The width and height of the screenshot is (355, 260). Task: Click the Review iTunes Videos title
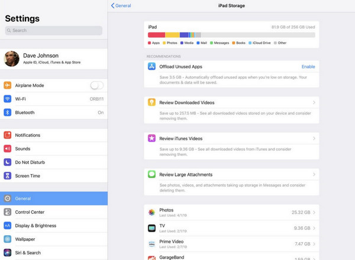(181, 139)
